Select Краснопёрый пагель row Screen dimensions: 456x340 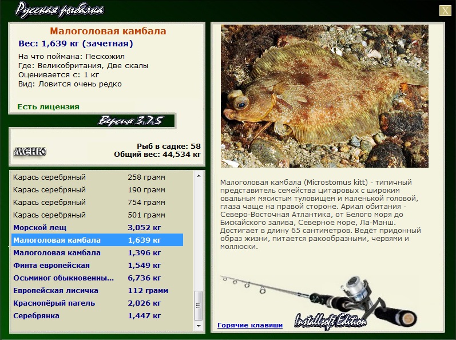tap(97, 303)
